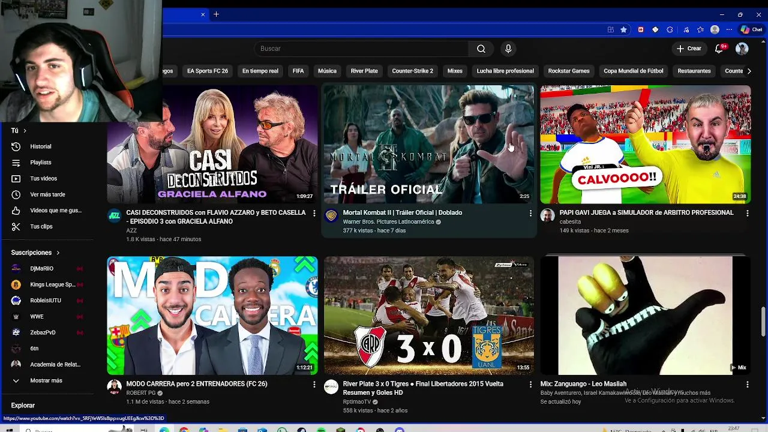Open DjMaRiiO subscription channel

(x=41, y=269)
